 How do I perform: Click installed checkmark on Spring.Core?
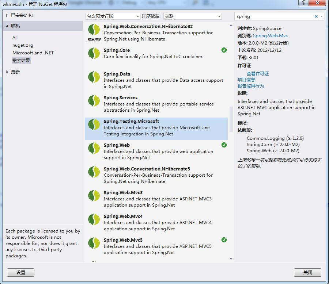click(224, 50)
